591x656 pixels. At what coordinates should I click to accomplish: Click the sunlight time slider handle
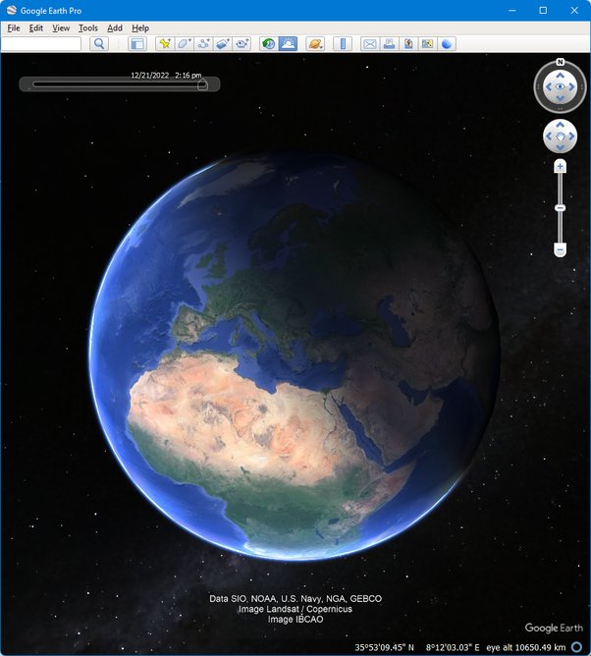(202, 84)
